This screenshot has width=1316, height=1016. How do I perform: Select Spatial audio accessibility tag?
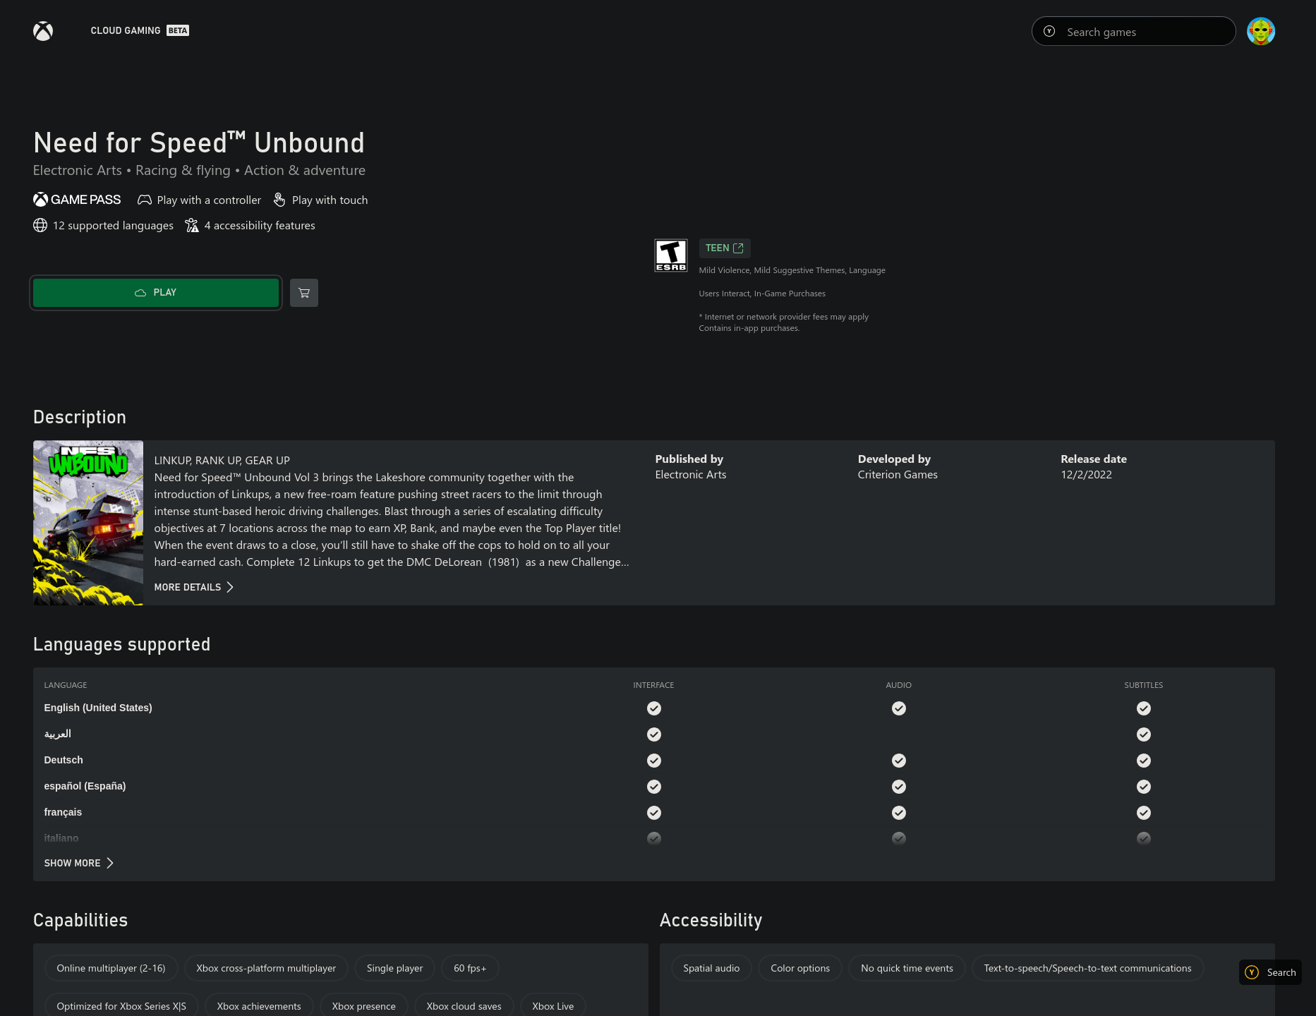pyautogui.click(x=711, y=968)
